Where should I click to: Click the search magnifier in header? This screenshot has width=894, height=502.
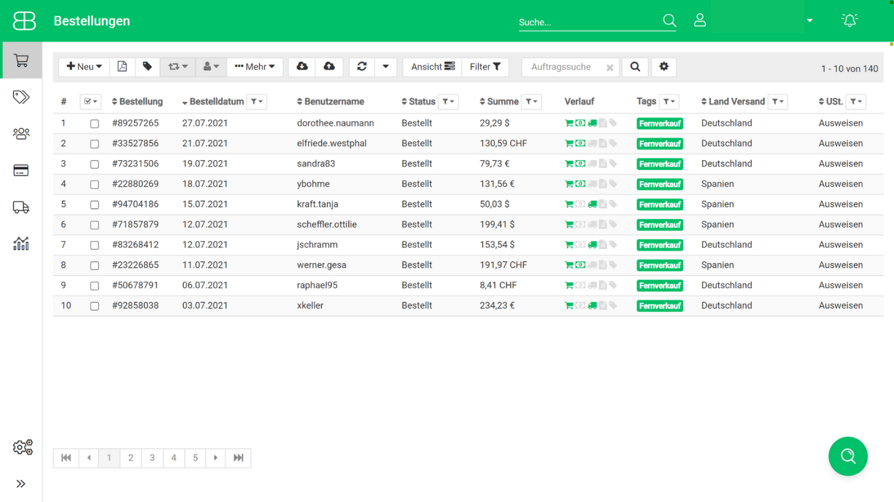click(x=669, y=21)
